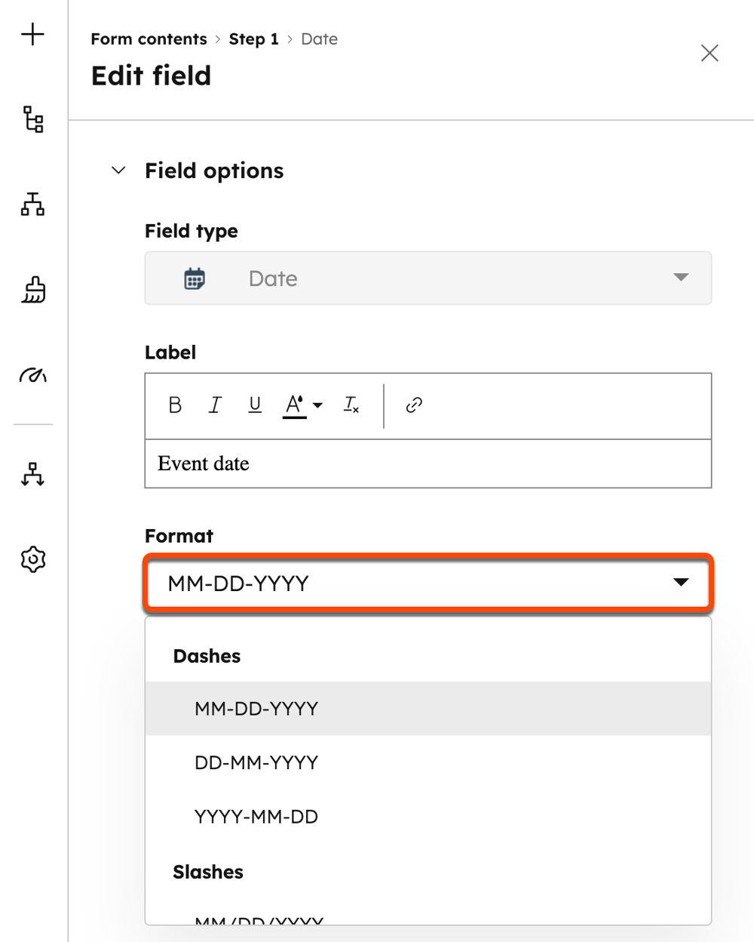Open the settings gear icon
This screenshot has height=942, width=754.
(x=32, y=559)
